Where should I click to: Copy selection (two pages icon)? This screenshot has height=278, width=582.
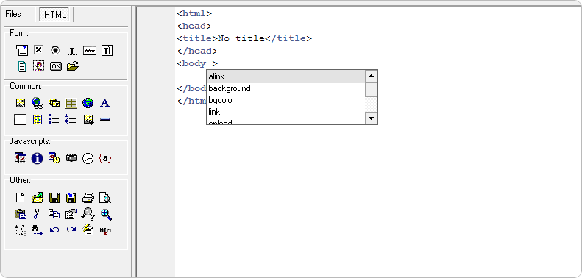[54, 214]
